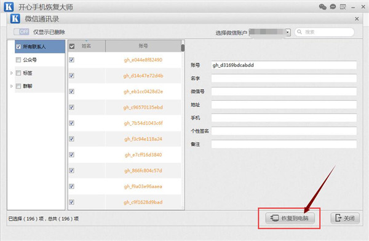369x241 pixels.
Task: Expand the 标签 tree node
Action: tap(11, 73)
